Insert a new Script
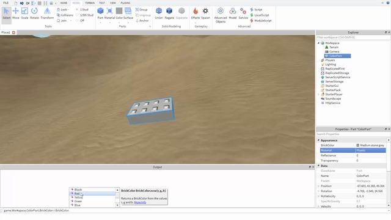This screenshot has height=220, width=391. click(256, 10)
